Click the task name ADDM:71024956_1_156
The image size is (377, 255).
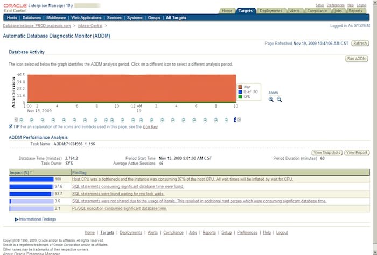pos(74,144)
